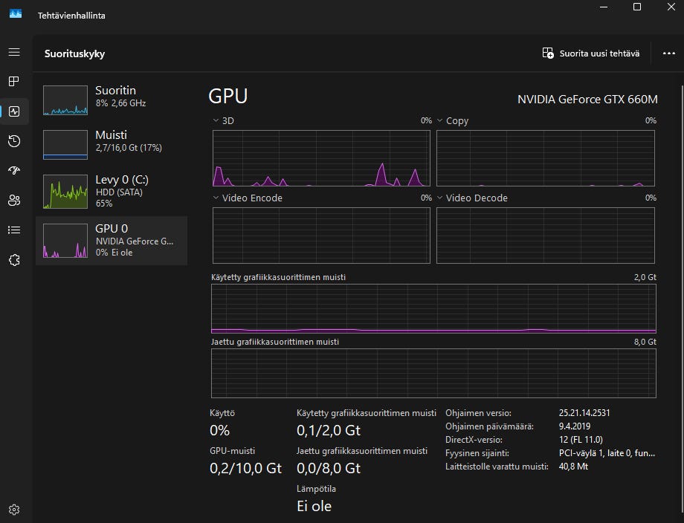Open the Details list icon
Screen dimensions: 684x523
(x=14, y=230)
